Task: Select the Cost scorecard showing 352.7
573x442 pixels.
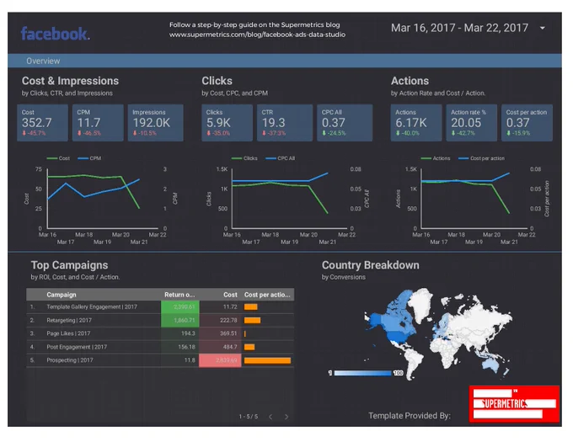Action: [42, 123]
